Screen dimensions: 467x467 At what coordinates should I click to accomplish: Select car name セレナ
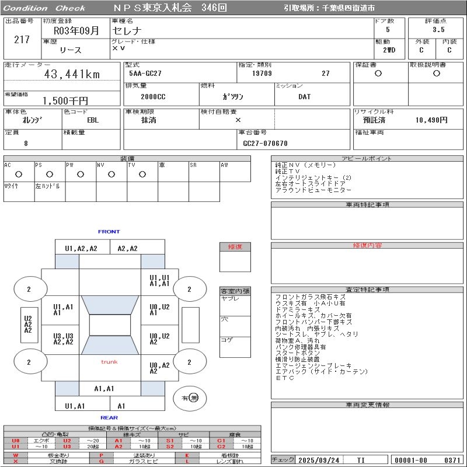[127, 31]
